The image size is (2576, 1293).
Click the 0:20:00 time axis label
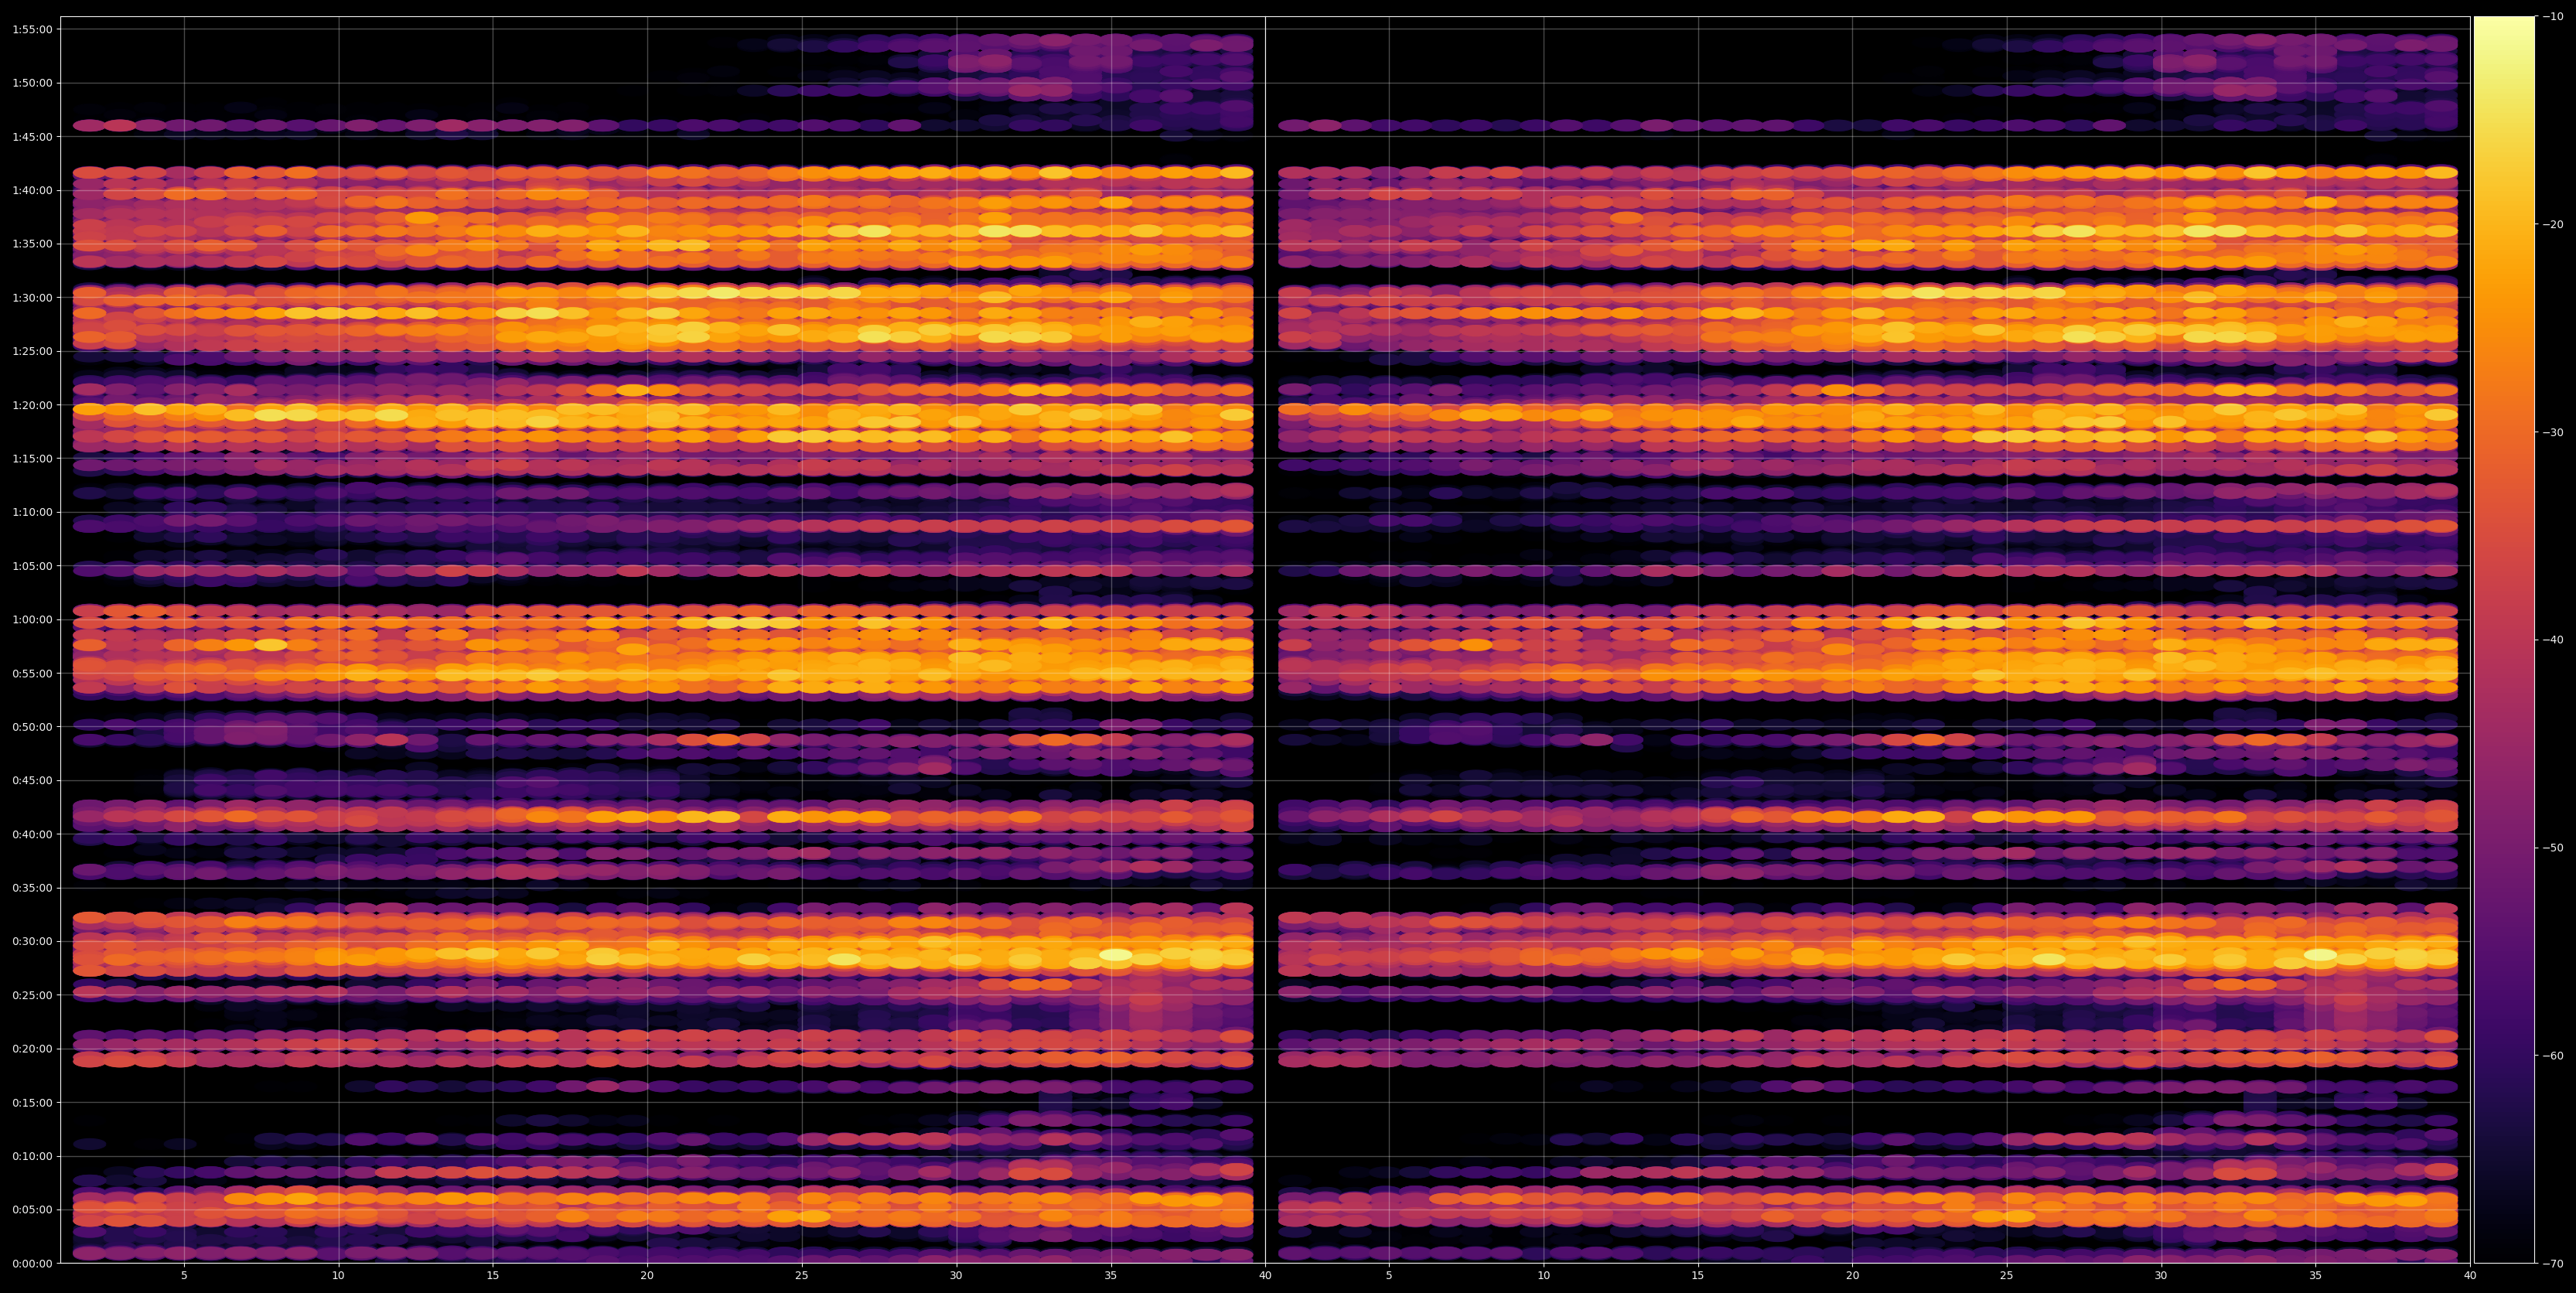click(32, 1049)
